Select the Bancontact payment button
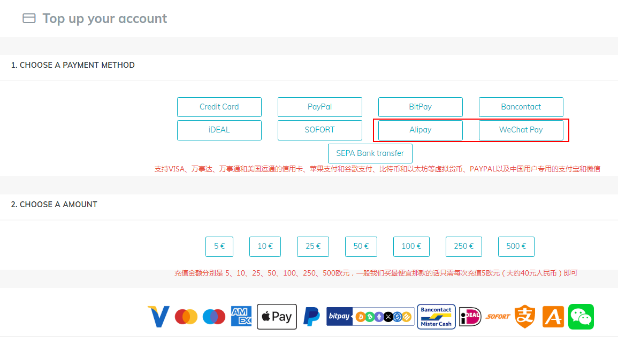 (521, 107)
